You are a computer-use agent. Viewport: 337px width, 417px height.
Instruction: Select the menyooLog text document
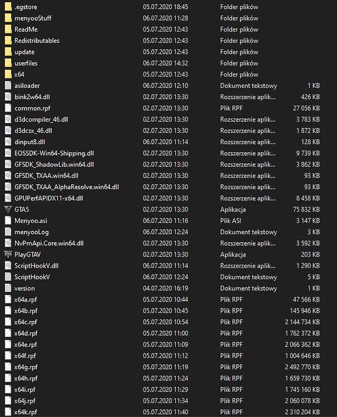coord(32,232)
